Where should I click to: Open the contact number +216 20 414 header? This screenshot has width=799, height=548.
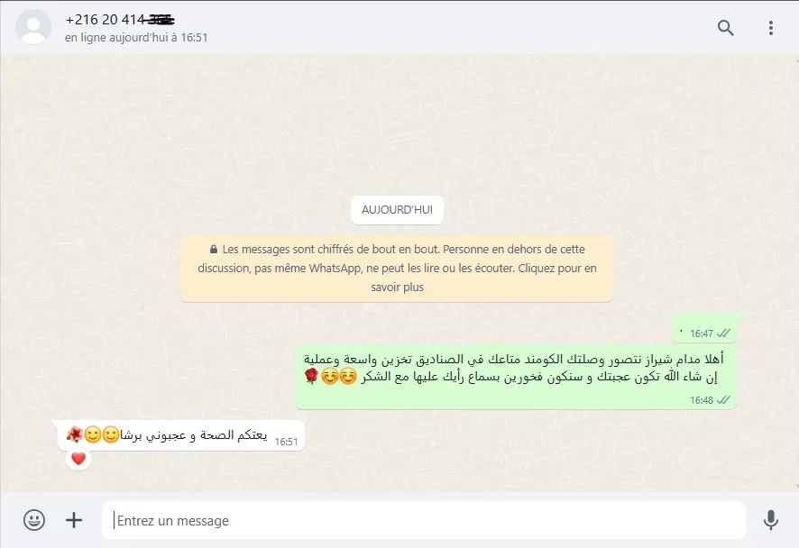click(120, 20)
